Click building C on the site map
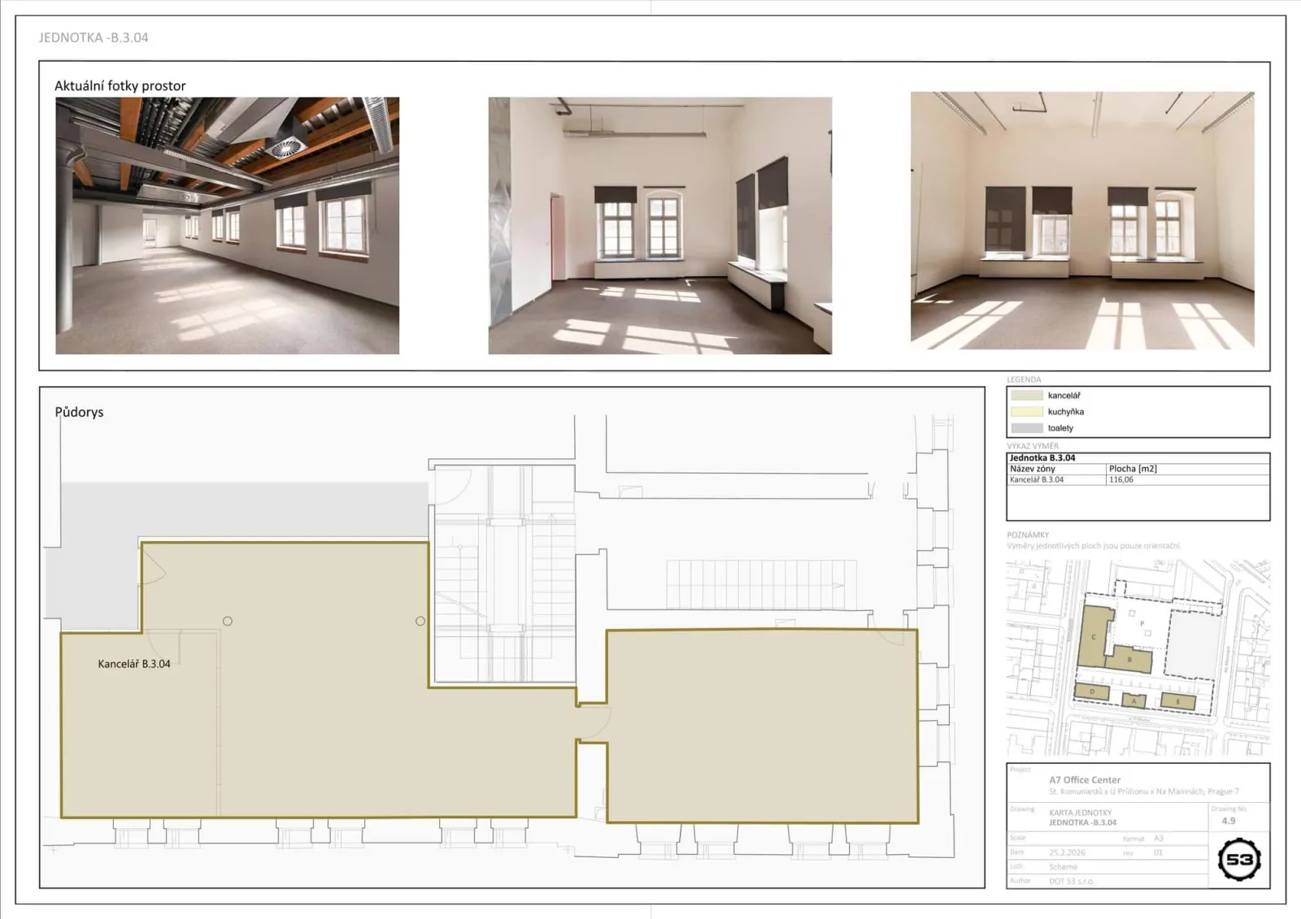This screenshot has height=919, width=1301. point(1094,635)
